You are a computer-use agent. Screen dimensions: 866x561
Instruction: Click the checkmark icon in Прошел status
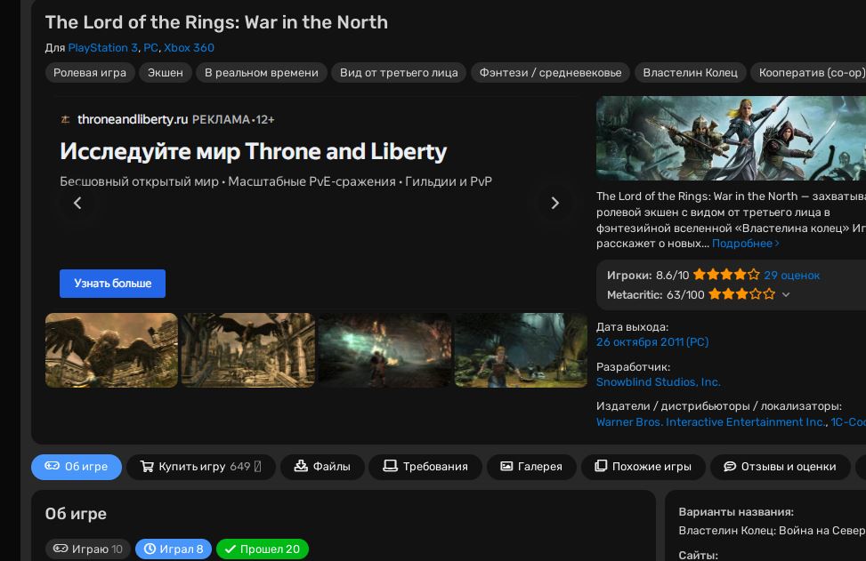click(x=231, y=549)
